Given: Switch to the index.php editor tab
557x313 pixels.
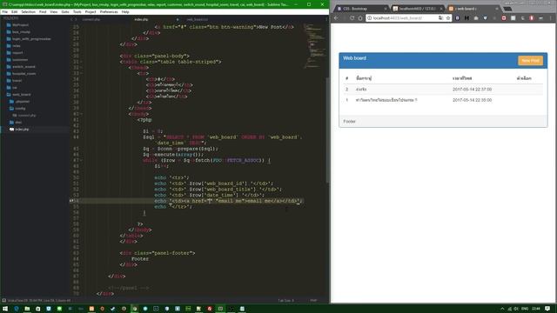Looking at the screenshot, I should tap(141, 19).
